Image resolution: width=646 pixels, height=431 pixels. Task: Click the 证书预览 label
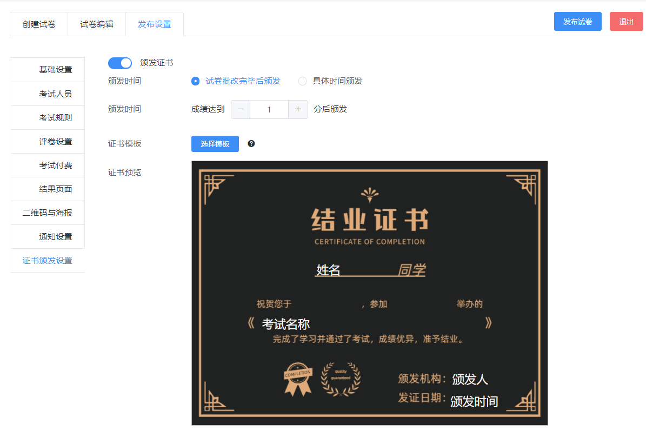pyautogui.click(x=125, y=172)
